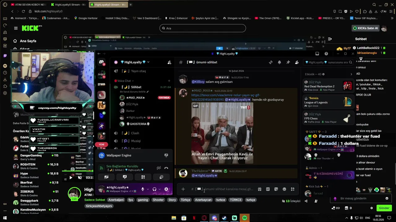Open Discord user settings gear
This screenshot has width=396, height=222.
[166, 189]
